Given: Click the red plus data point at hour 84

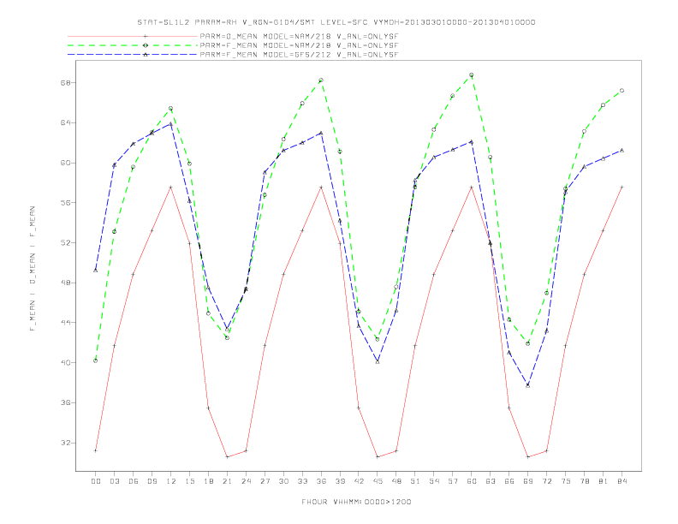Looking at the screenshot, I should (621, 188).
